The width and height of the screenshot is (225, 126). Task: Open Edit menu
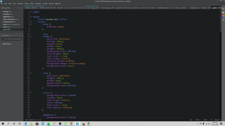(6, 3)
